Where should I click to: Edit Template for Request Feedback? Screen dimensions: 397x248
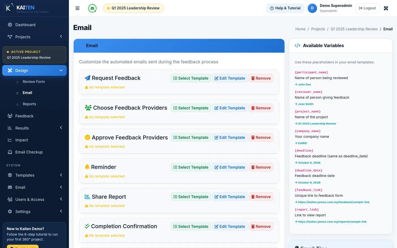pos(230,78)
